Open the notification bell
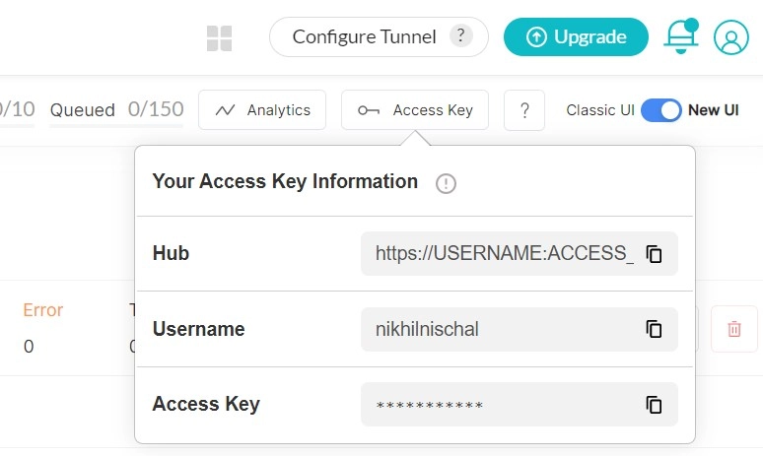This screenshot has width=763, height=456. 680,37
